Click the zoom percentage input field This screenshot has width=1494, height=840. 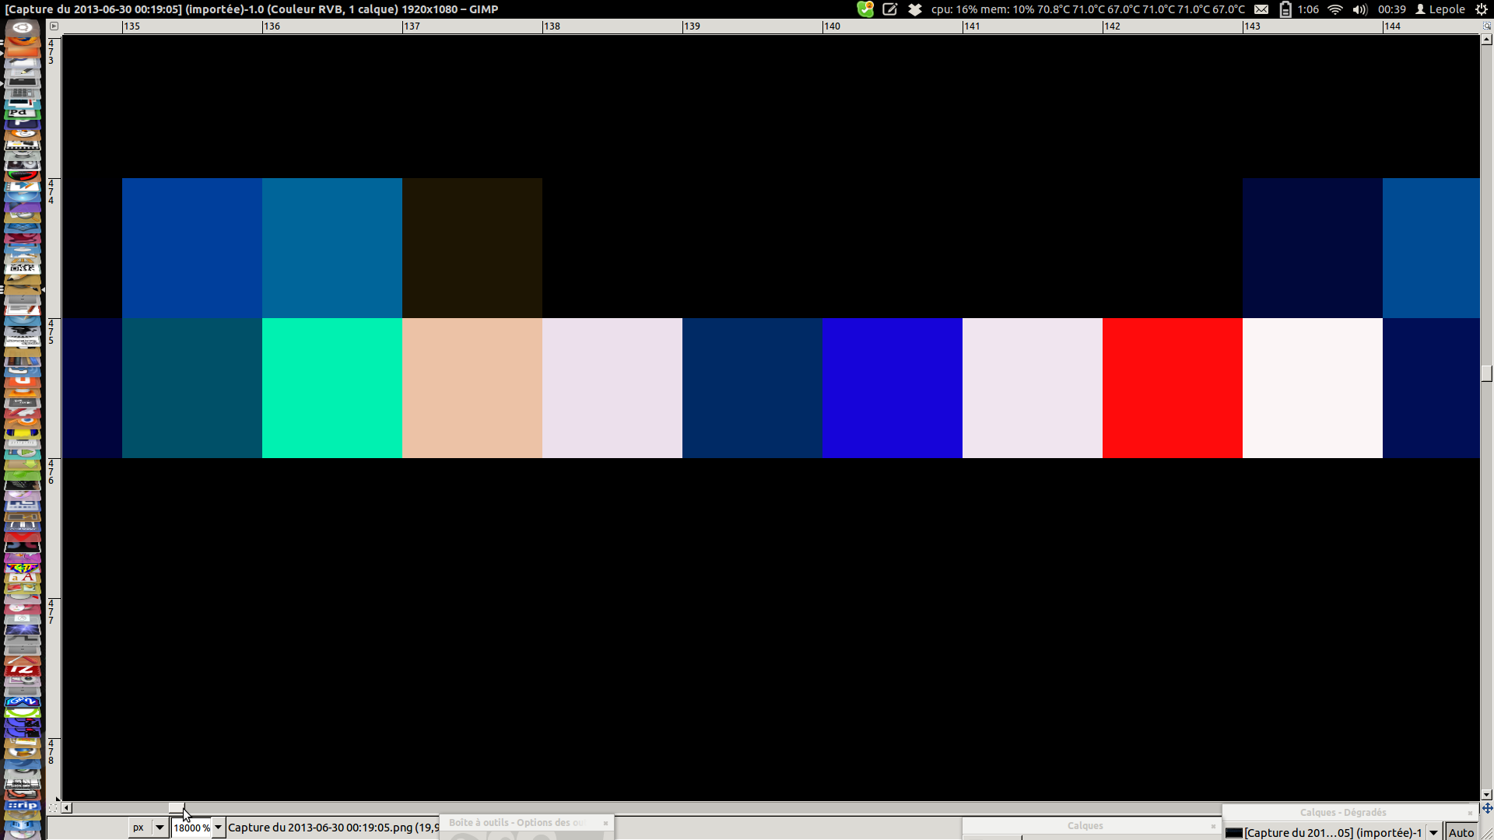click(x=191, y=828)
